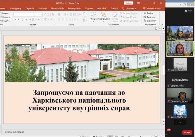Open the font name combo box
The image size is (195, 137).
tap(24, 15)
